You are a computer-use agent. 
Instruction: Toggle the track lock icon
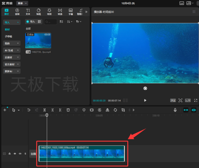click(x=10, y=154)
